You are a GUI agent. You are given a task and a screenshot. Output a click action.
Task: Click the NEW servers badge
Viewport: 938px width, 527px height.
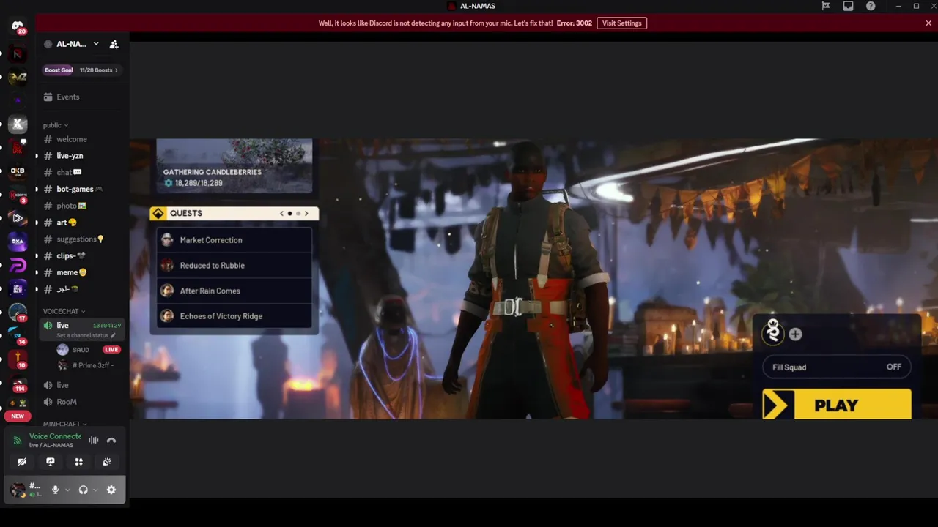click(18, 416)
